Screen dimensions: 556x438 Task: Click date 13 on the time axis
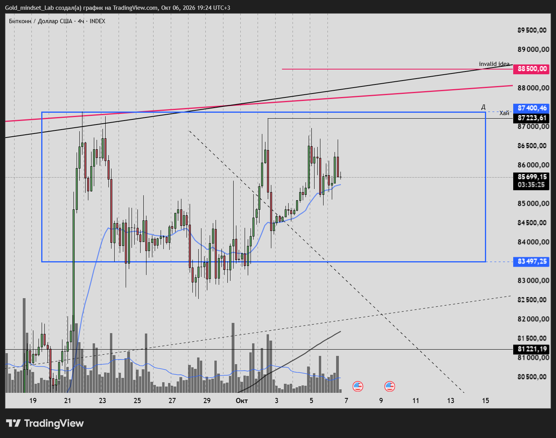click(451, 401)
